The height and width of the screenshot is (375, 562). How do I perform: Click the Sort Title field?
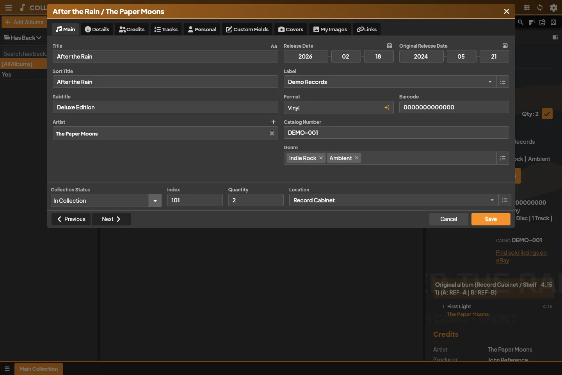point(165,82)
